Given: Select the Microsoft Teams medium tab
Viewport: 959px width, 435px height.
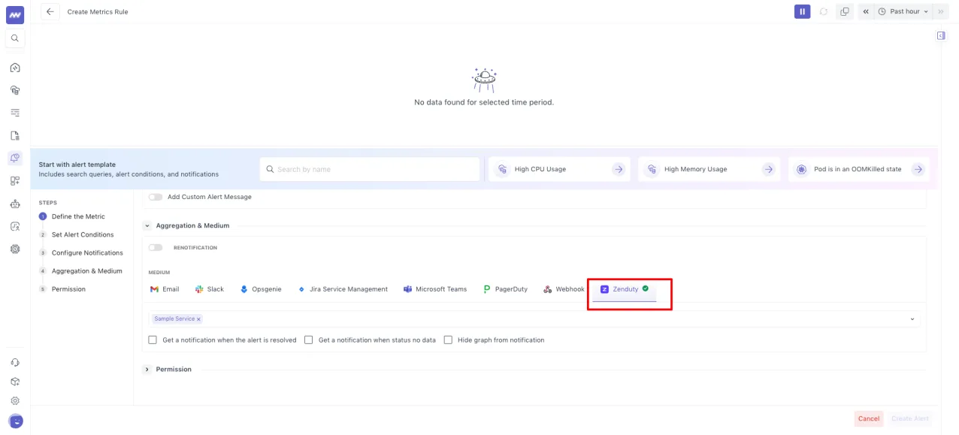Looking at the screenshot, I should click(x=435, y=289).
